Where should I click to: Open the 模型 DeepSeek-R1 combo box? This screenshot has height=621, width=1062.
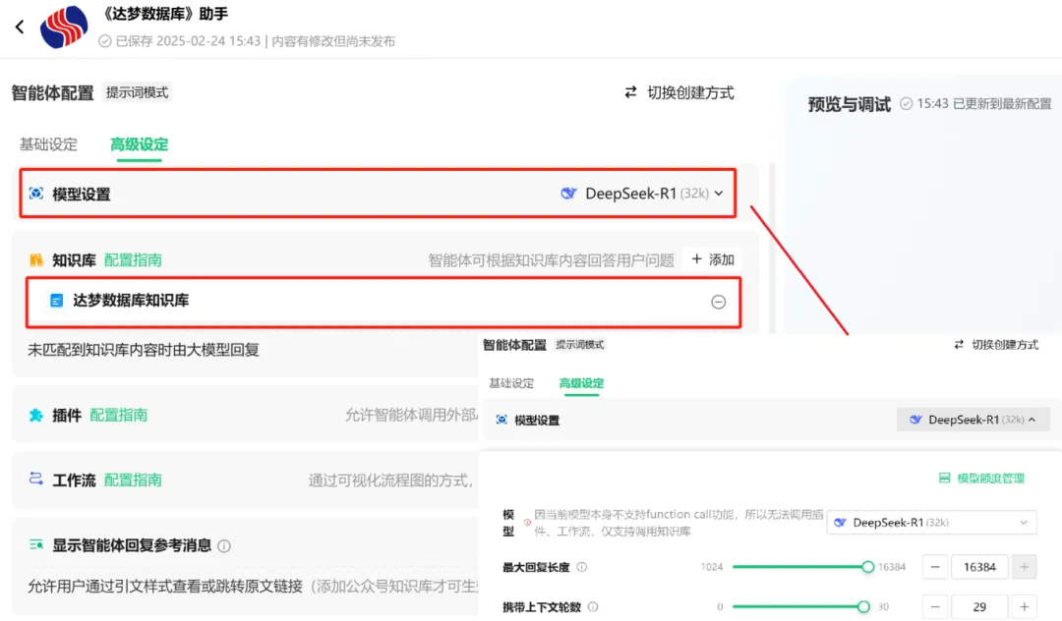[x=931, y=523]
